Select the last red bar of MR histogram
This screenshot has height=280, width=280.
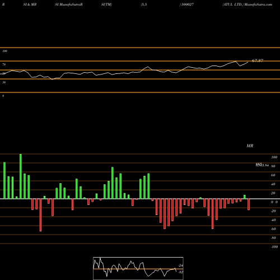(x=249, y=204)
